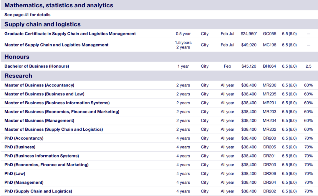The width and height of the screenshot is (318, 196).
Task: Select Master of Business (Business Information Systems)
Action: [57, 103]
